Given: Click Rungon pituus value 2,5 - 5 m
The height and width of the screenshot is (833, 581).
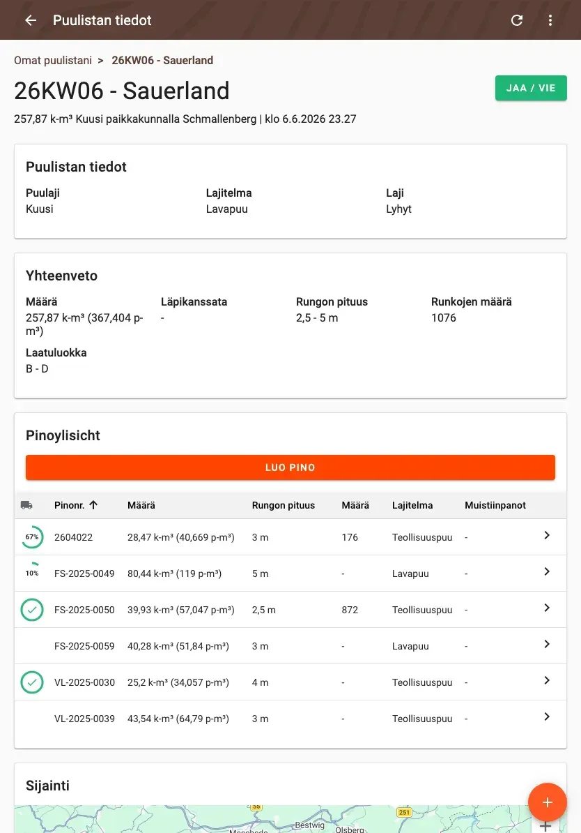Looking at the screenshot, I should click(317, 317).
